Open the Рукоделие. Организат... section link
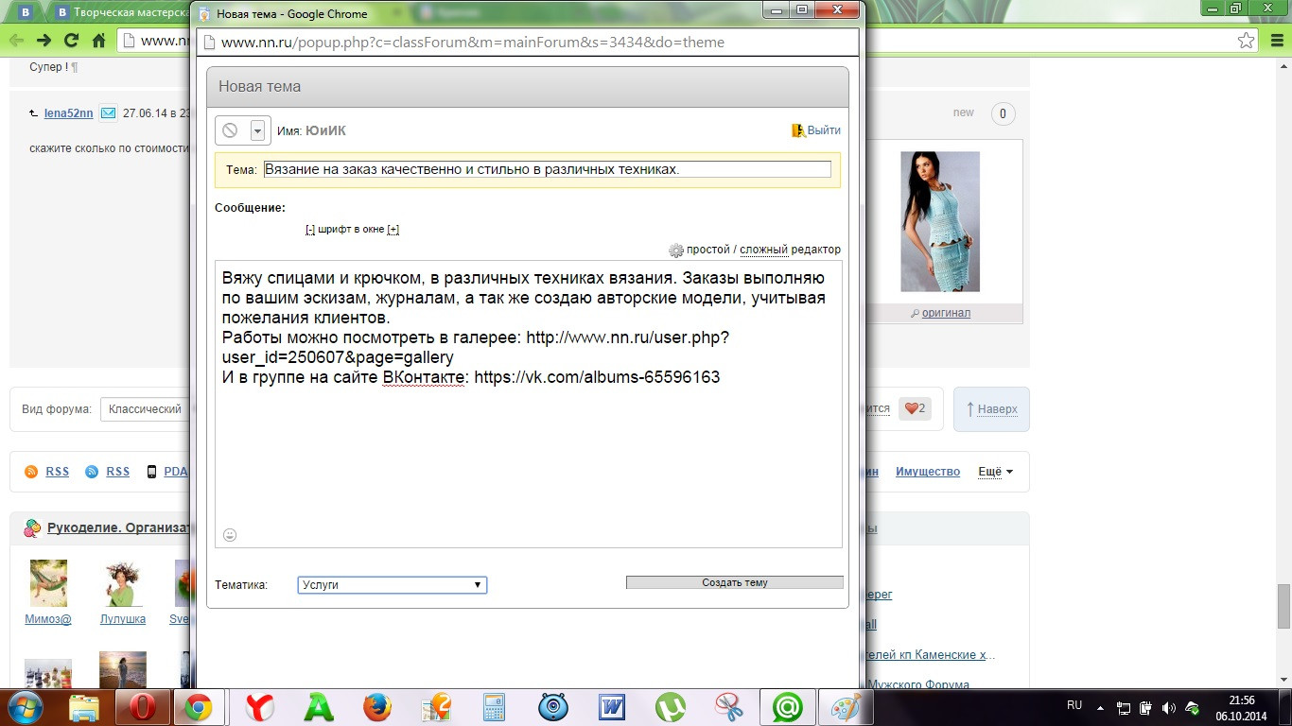This screenshot has width=1292, height=726. tap(120, 528)
